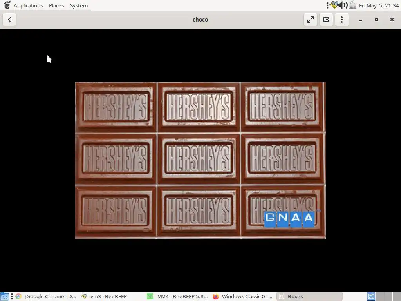Click the GNAA logo on the image

click(289, 219)
